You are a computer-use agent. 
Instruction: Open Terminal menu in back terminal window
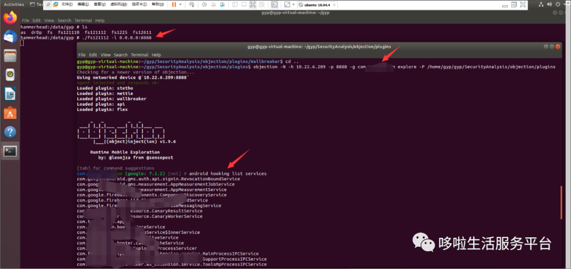(x=83, y=21)
